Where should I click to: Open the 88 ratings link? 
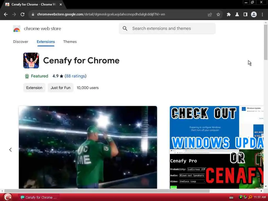75,76
